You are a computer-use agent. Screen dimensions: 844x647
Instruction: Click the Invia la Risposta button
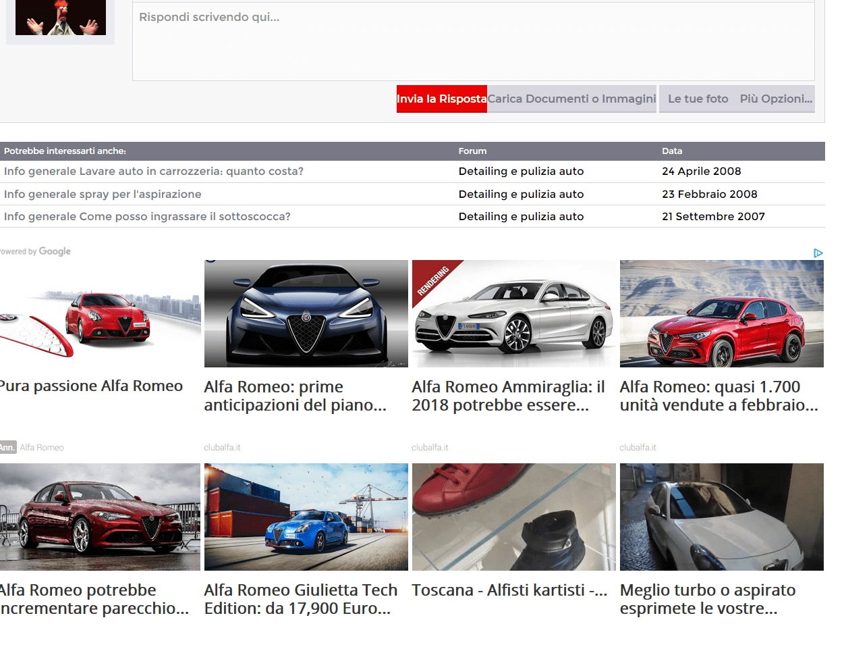[x=442, y=99]
